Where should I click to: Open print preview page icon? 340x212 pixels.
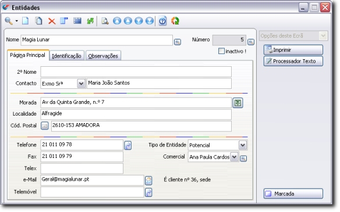coord(105,21)
